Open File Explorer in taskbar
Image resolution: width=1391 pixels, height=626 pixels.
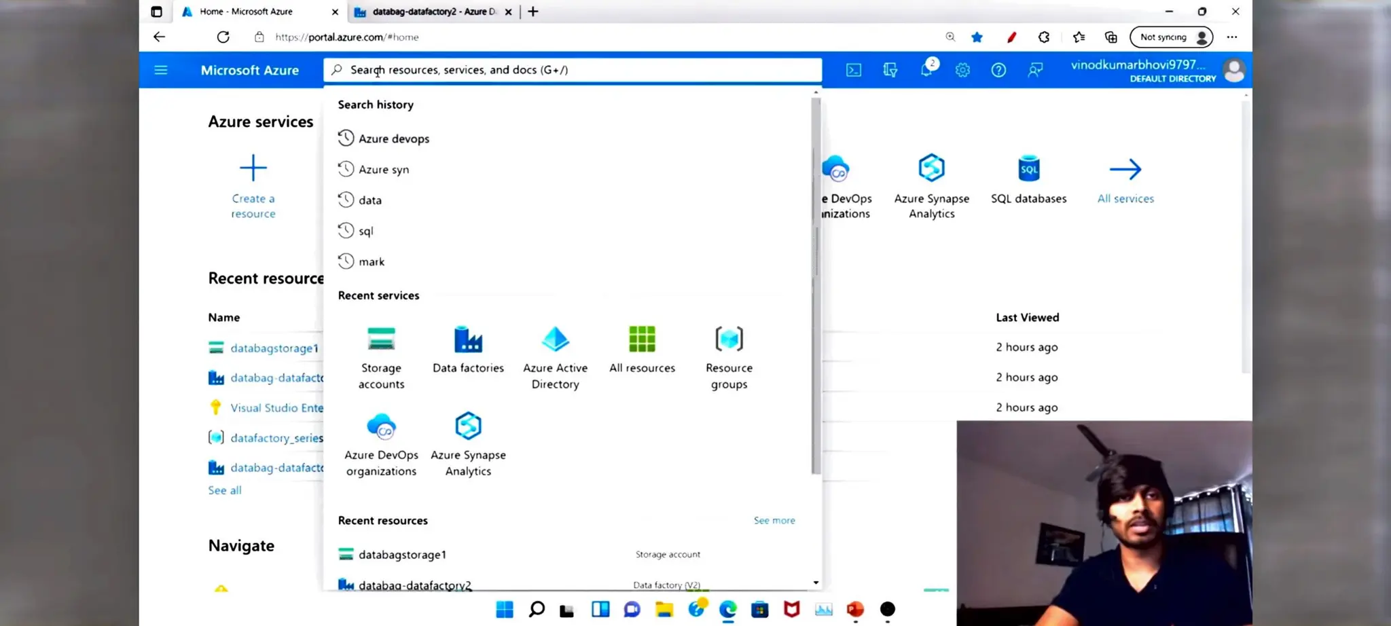pos(664,609)
